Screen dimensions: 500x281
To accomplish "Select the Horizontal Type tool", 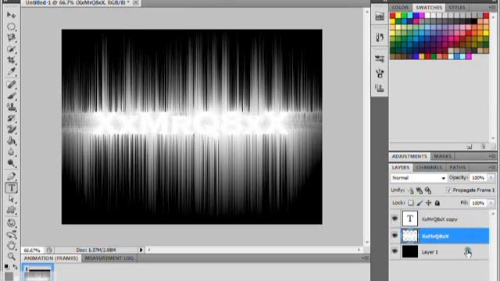I will click(x=11, y=187).
